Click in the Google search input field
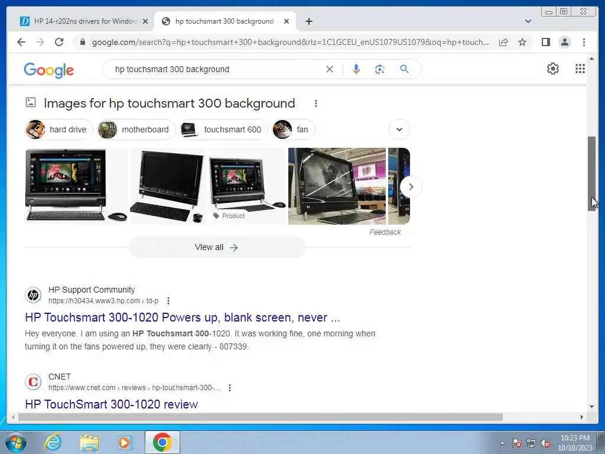The width and height of the screenshot is (605, 454). (x=218, y=69)
